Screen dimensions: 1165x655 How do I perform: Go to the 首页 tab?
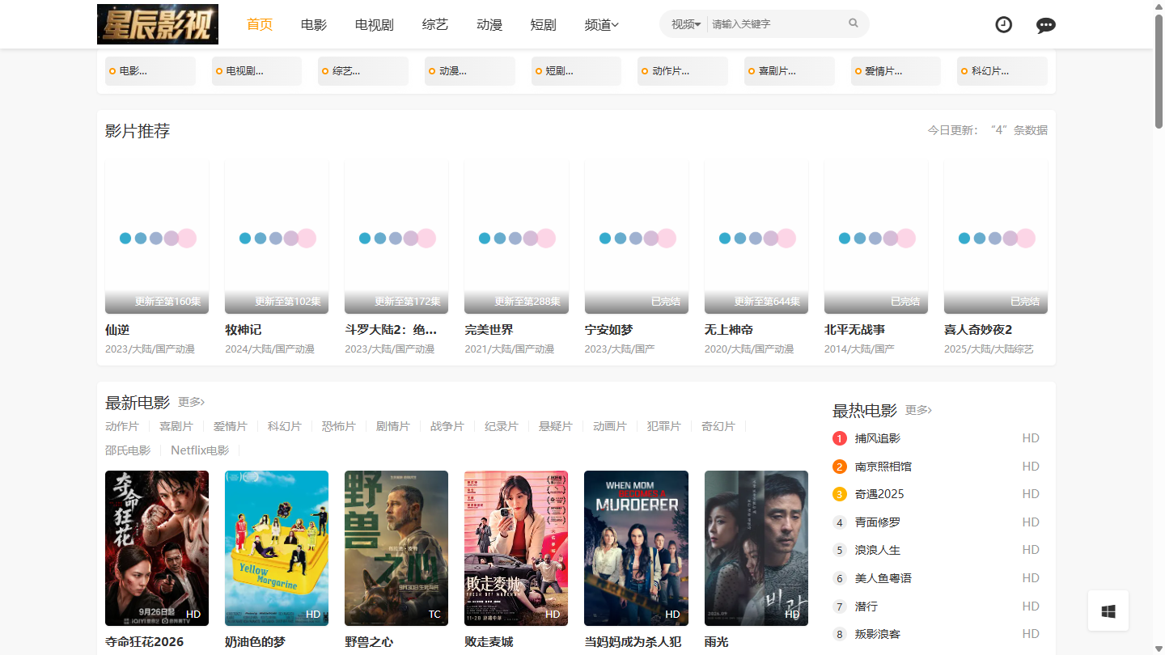click(x=260, y=24)
